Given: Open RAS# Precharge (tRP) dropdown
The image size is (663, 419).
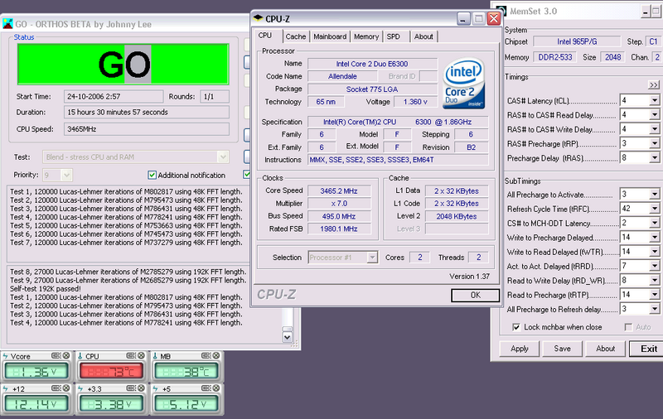Looking at the screenshot, I should (654, 143).
